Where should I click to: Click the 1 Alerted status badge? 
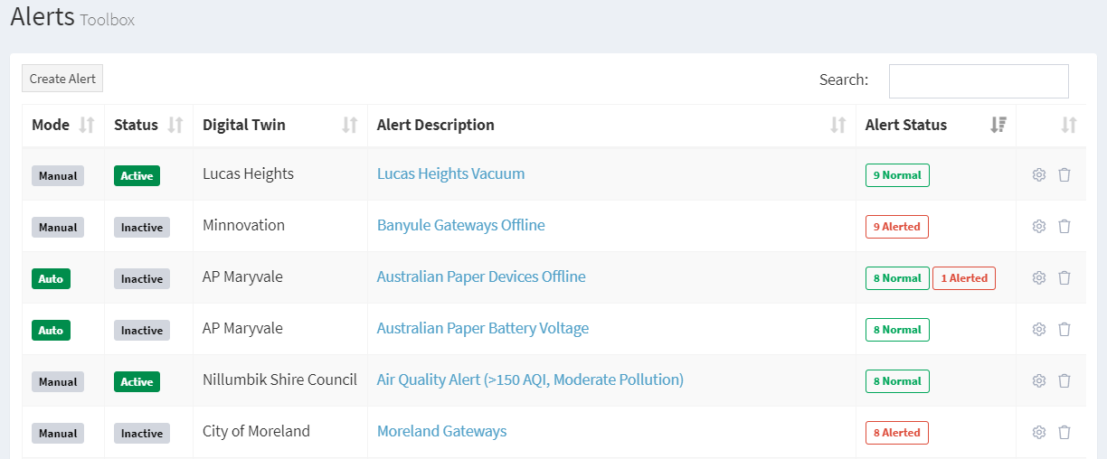[963, 278]
